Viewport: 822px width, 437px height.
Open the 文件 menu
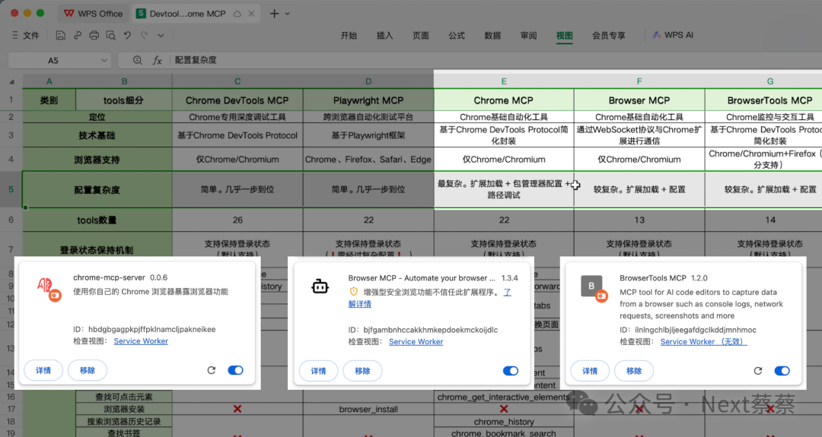pos(26,35)
